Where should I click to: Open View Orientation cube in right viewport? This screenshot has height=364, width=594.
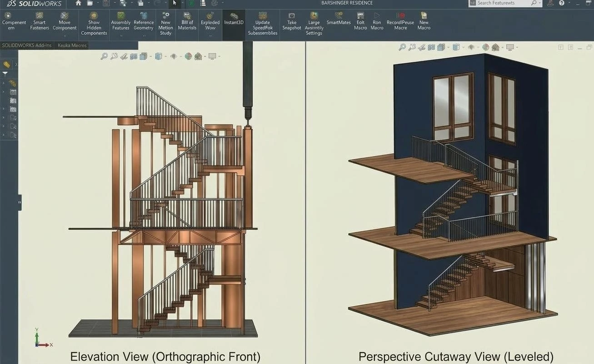pos(440,47)
